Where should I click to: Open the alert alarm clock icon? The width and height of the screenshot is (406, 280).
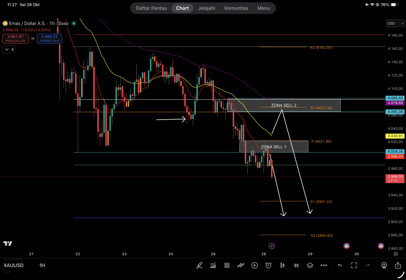pyautogui.click(x=268, y=265)
